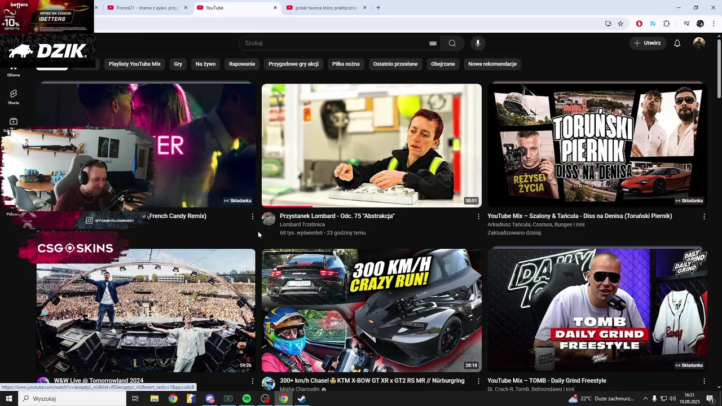
Task: Open the Przystanek Lombard video thumbnail
Action: (372, 145)
